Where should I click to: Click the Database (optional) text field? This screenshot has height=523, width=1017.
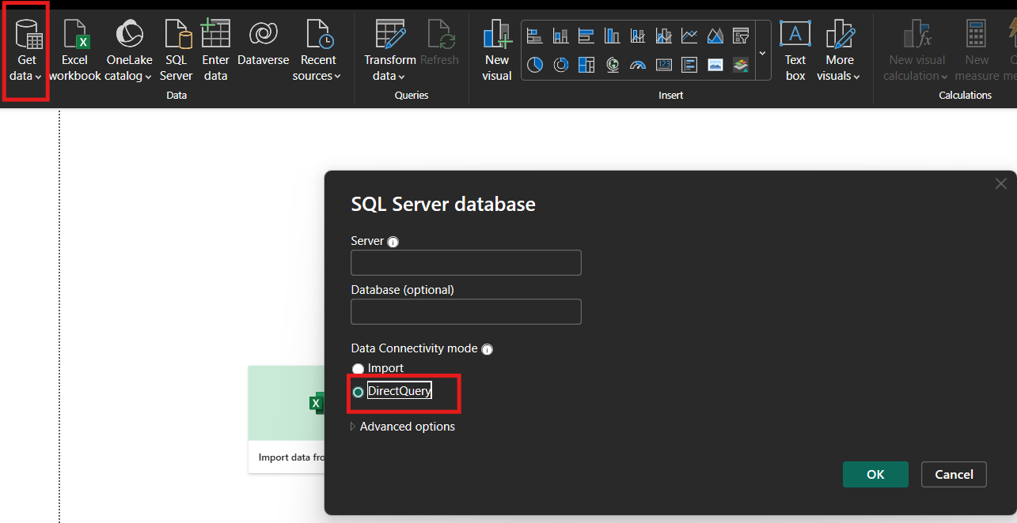tap(465, 311)
